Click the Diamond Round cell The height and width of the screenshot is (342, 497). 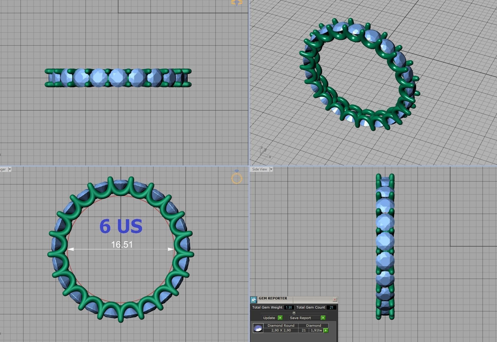(281, 326)
